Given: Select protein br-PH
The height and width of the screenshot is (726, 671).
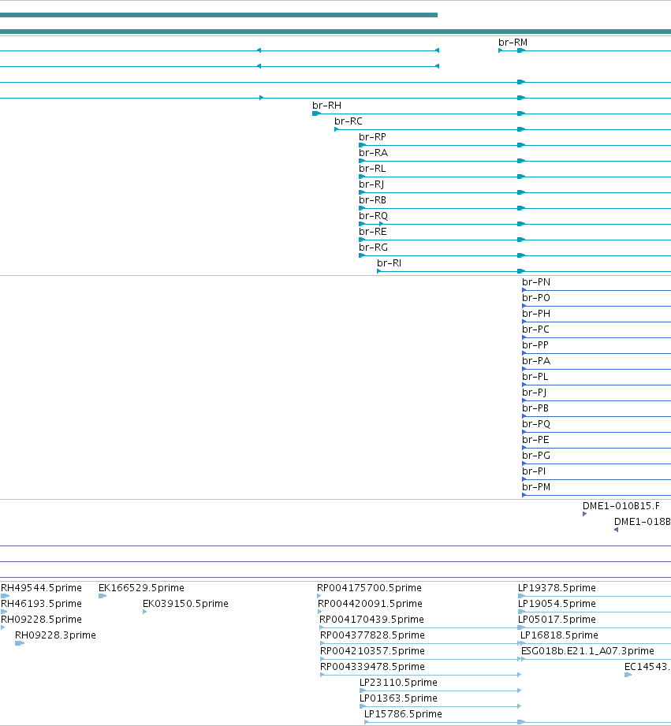Looking at the screenshot, I should [536, 314].
